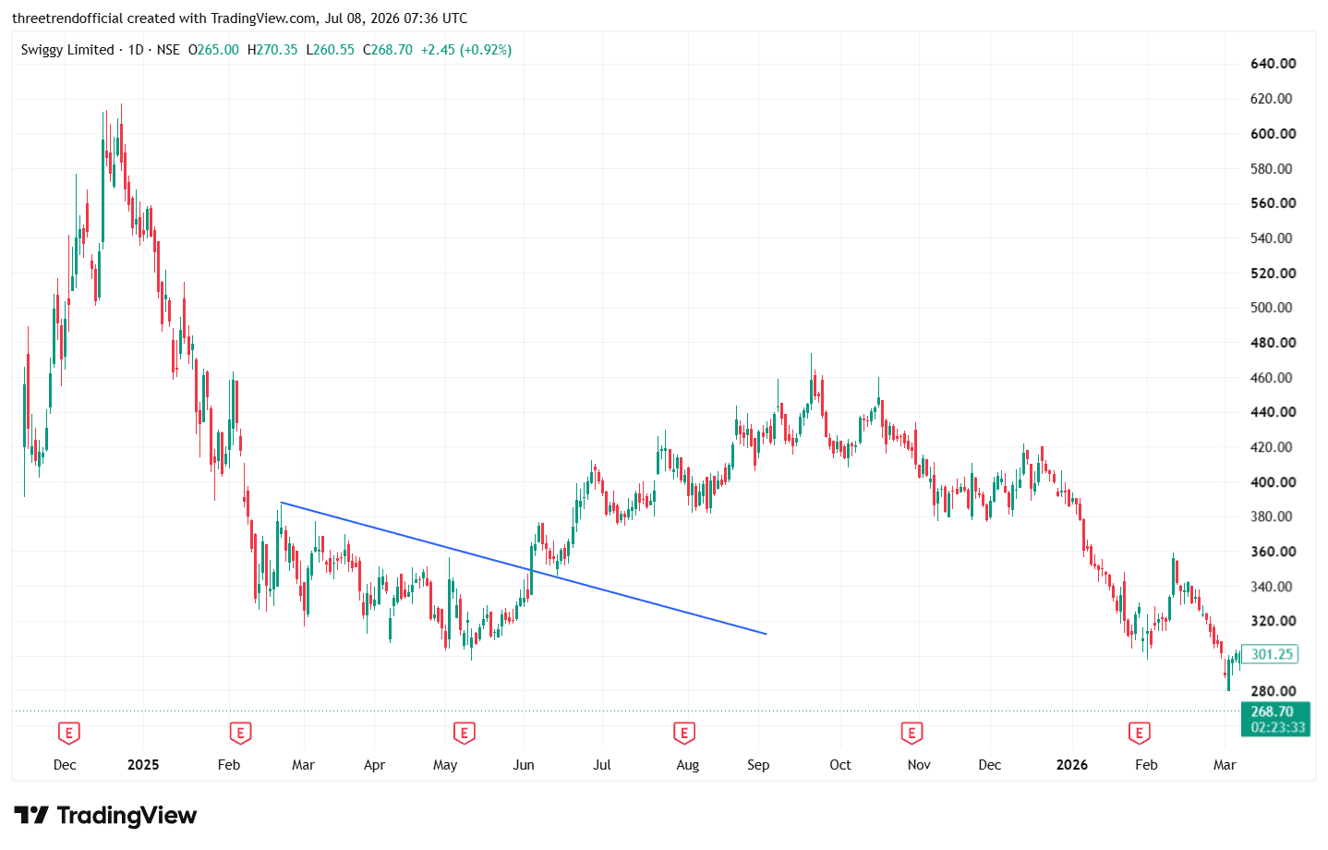1328x850 pixels.
Task: Open the E earnings marker above the Feb label after 2025
Action: [240, 734]
